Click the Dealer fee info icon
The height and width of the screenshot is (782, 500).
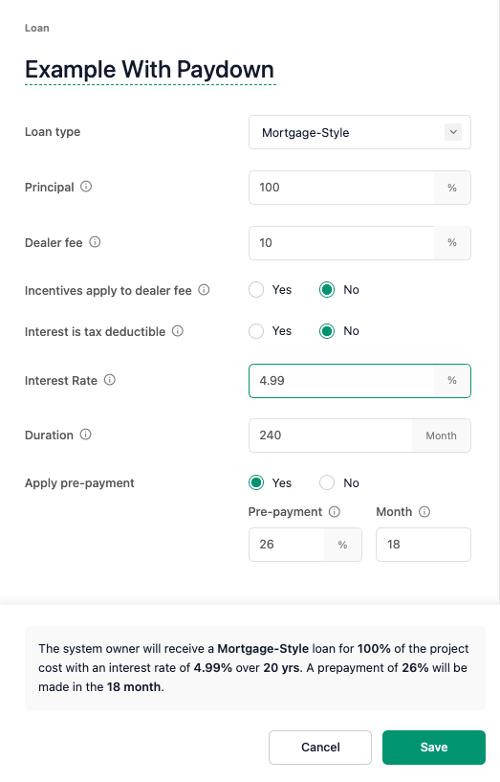pos(95,242)
